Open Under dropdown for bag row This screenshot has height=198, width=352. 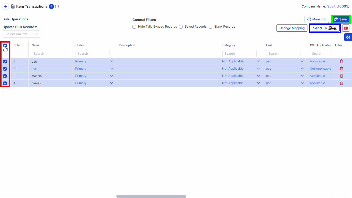pyautogui.click(x=94, y=61)
